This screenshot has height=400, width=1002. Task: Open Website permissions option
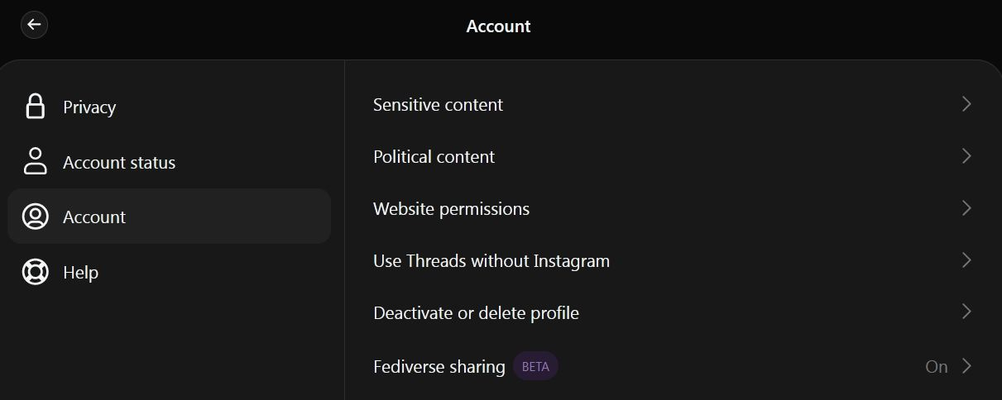pyautogui.click(x=451, y=209)
